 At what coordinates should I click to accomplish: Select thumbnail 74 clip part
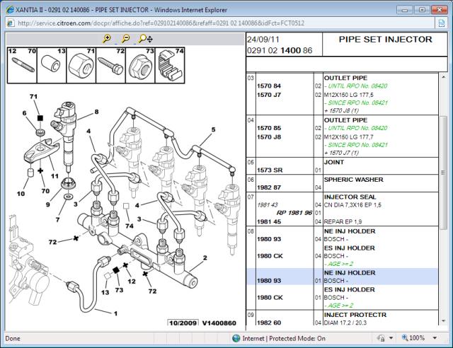[170, 65]
